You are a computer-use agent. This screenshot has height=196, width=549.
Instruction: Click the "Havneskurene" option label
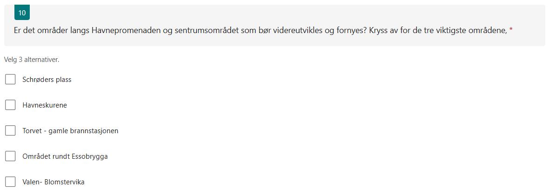[x=45, y=105]
